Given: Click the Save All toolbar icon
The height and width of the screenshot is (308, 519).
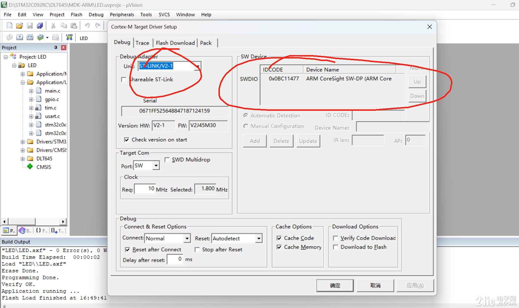Looking at the screenshot, I should coord(40,26).
